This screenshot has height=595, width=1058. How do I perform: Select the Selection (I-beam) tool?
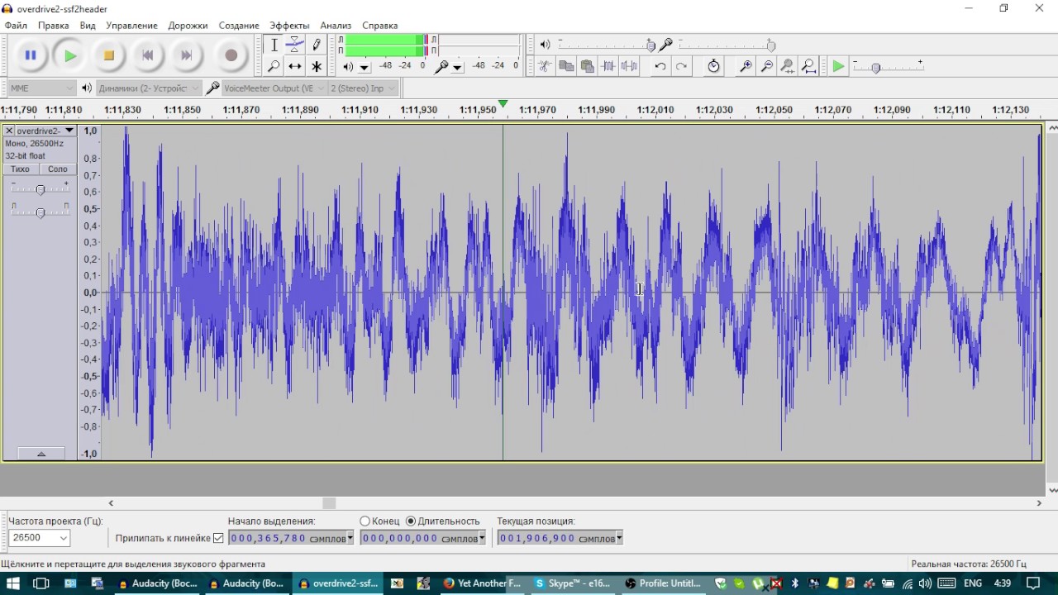(x=274, y=45)
